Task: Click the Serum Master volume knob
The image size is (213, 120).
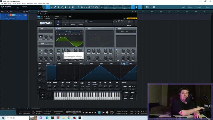Action: pyautogui.click(x=129, y=22)
